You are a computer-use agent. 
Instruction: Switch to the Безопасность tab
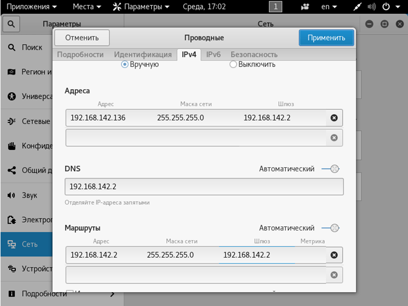tap(254, 55)
